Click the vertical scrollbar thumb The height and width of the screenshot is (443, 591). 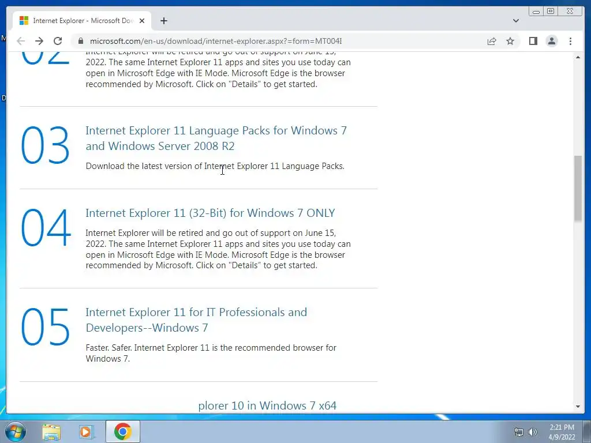tap(578, 189)
